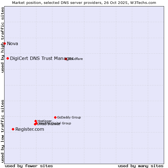This screenshot has height=168, width=168.
Task: Click the 'used by high traffic sites' label
Action: 3,40
